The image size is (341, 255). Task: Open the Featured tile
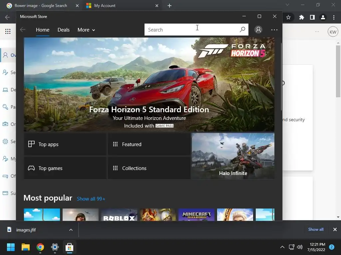149,144
